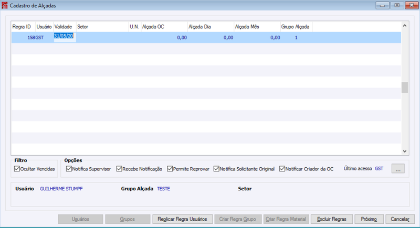Click Alçada OC value 0,00 in row
Viewport: 420px width, 228px height.
coord(182,38)
